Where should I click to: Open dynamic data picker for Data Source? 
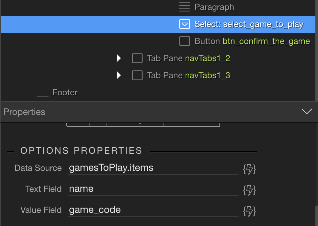tap(249, 169)
